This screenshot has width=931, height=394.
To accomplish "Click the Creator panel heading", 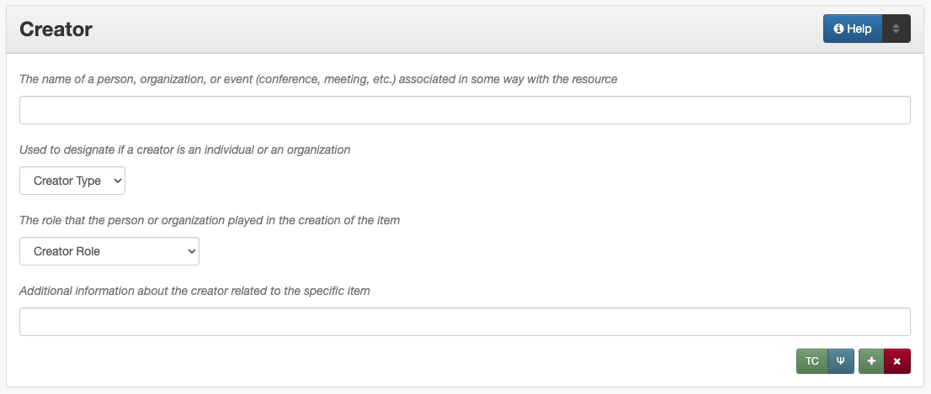I will (56, 29).
